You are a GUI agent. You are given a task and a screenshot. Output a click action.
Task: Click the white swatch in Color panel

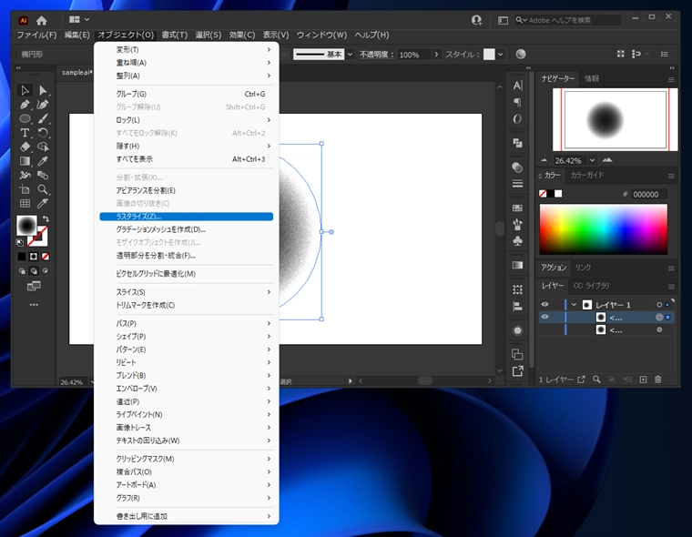(558, 194)
